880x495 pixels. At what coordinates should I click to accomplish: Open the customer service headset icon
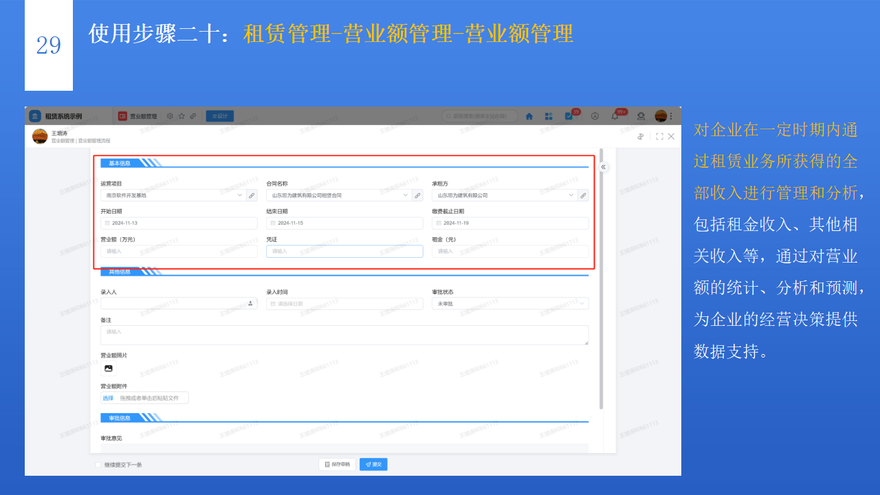click(640, 116)
